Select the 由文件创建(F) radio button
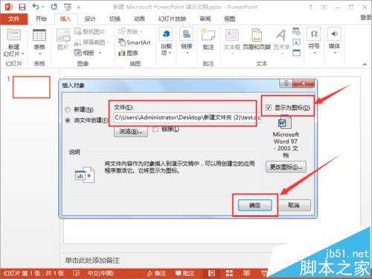The height and width of the screenshot is (279, 372). 68,121
